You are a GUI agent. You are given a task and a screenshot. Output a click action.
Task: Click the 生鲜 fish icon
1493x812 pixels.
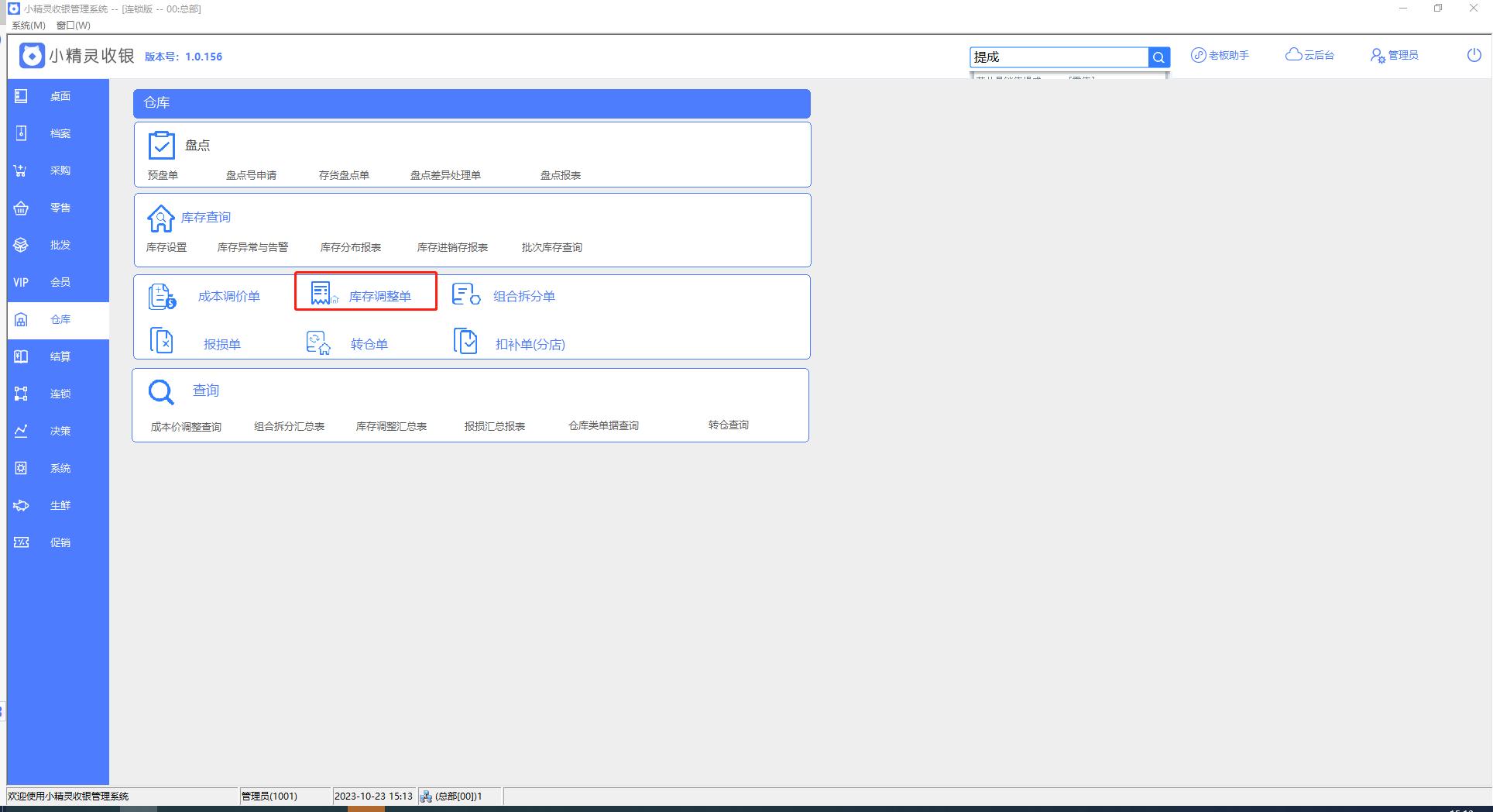point(21,505)
